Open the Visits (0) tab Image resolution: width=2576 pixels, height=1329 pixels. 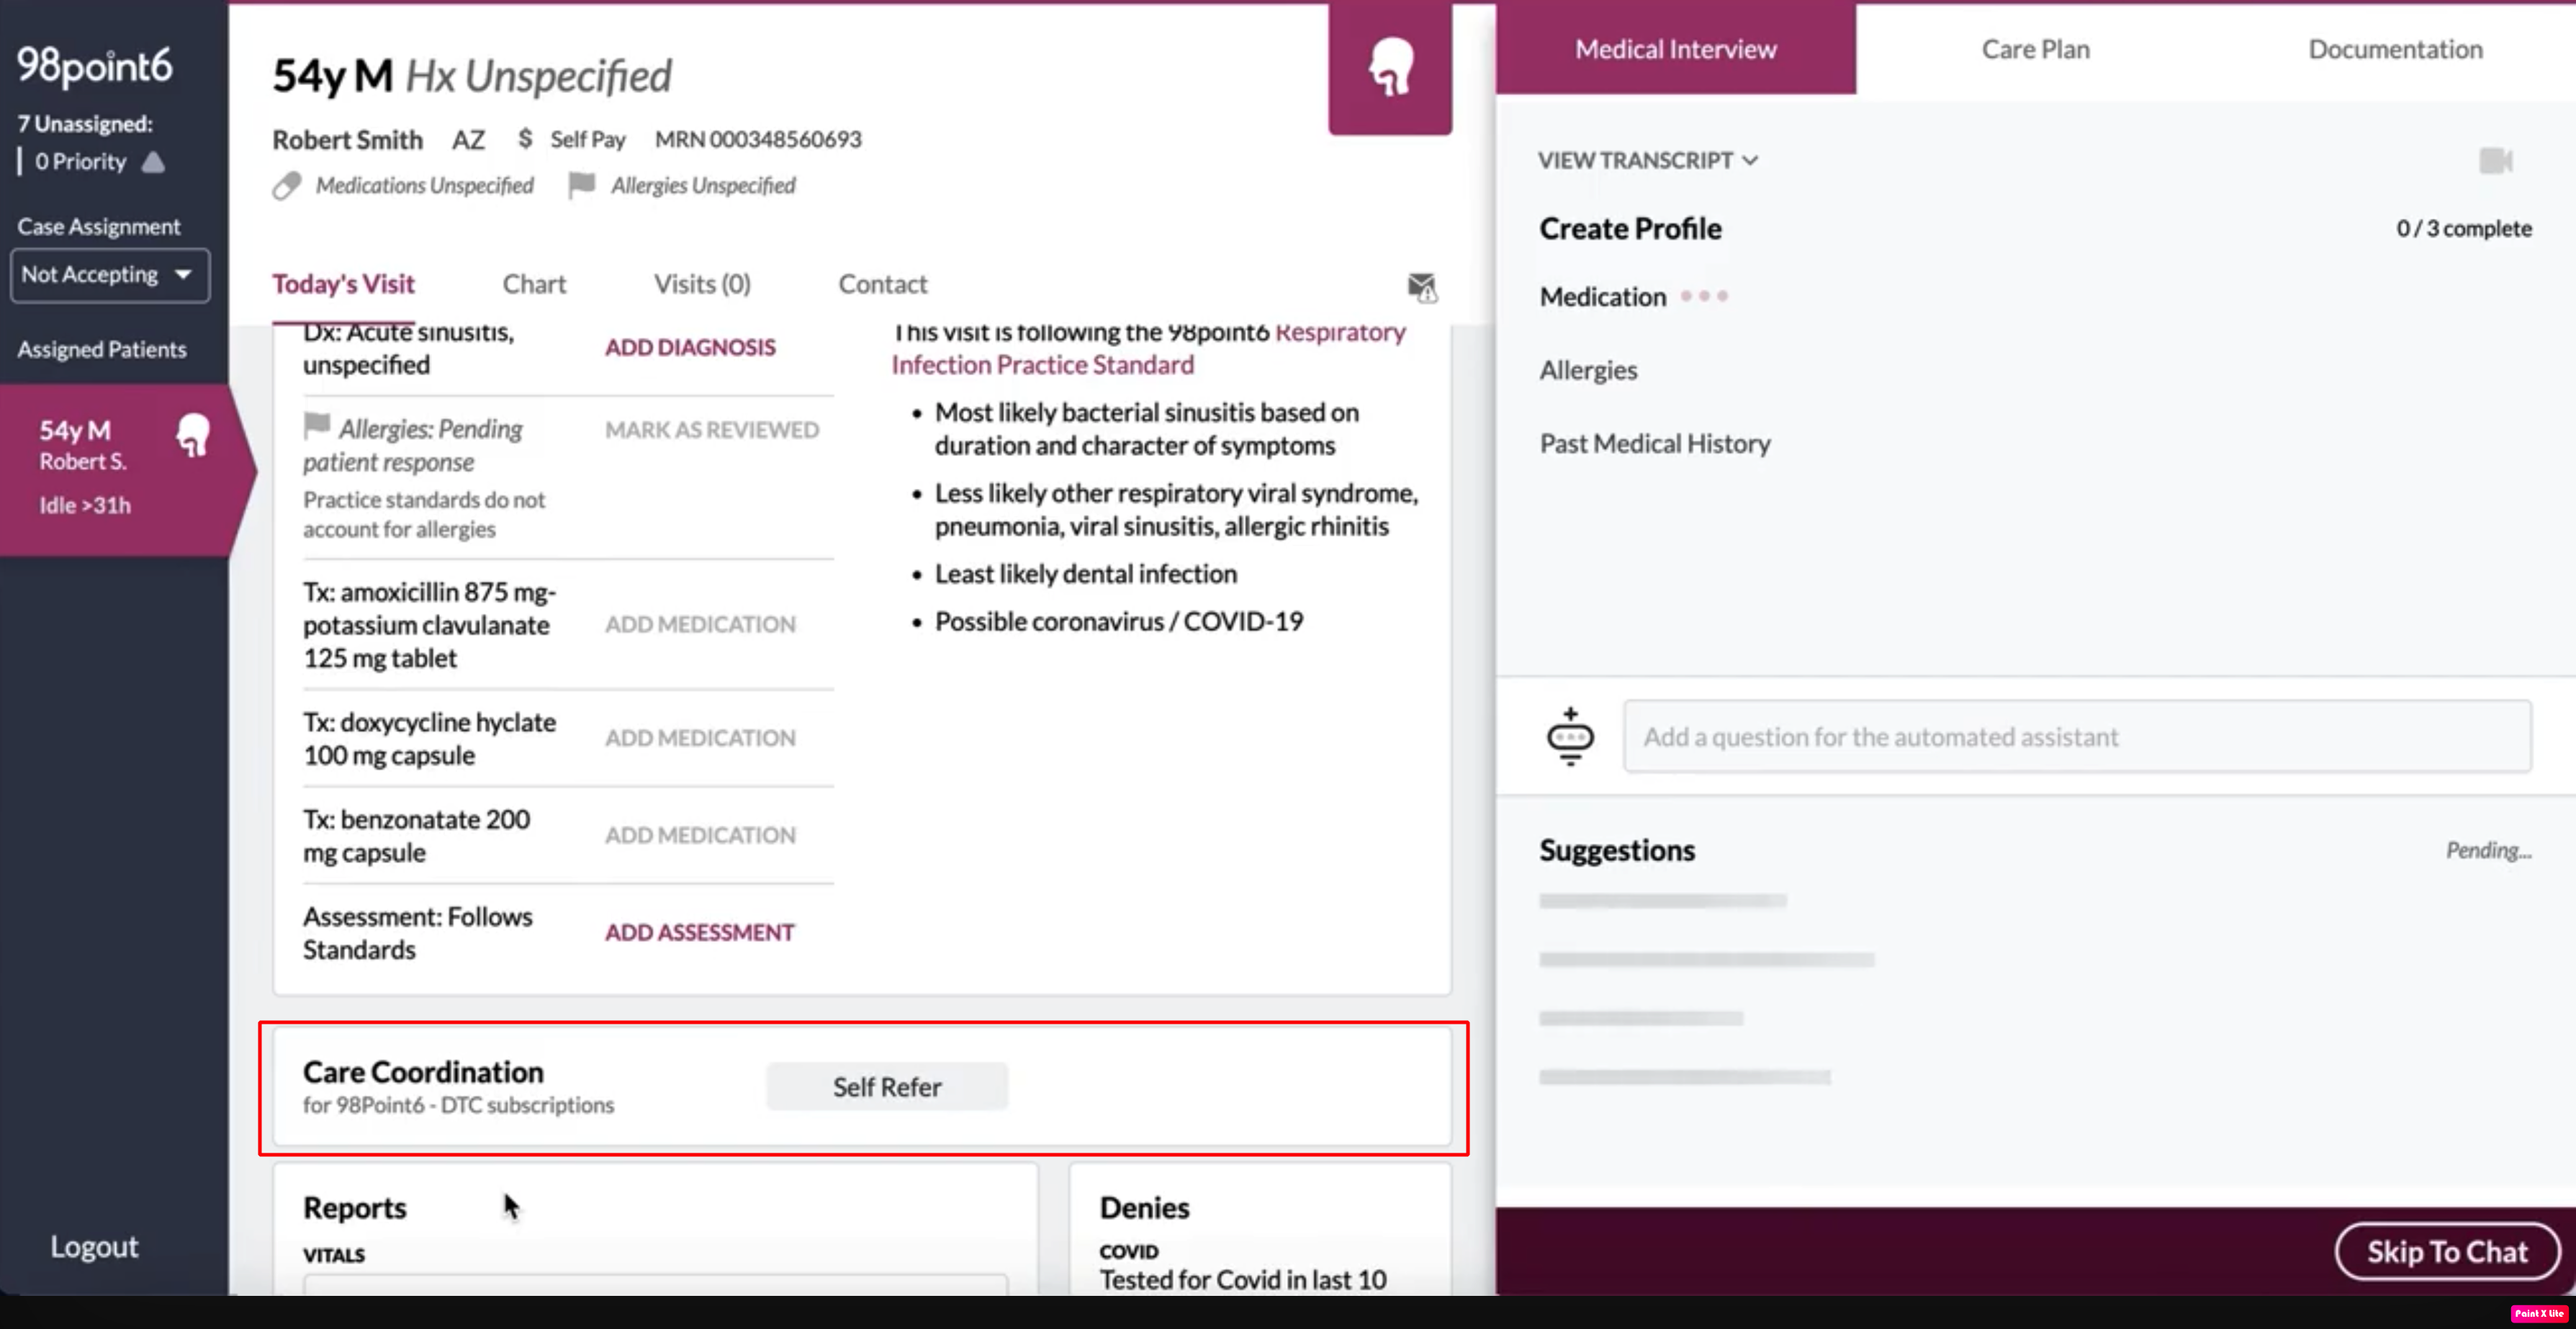tap(702, 284)
